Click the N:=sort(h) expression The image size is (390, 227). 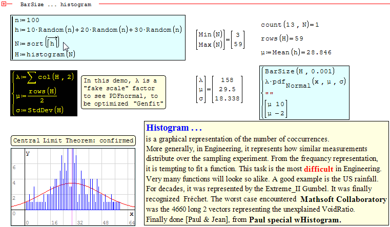coord(37,43)
